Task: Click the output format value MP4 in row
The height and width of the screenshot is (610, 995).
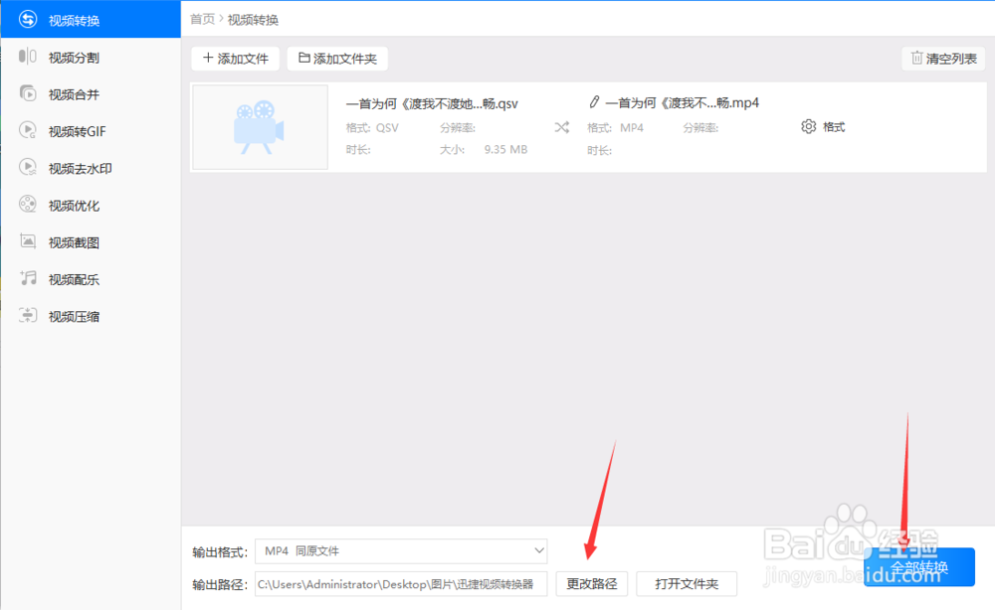Action: [x=632, y=128]
